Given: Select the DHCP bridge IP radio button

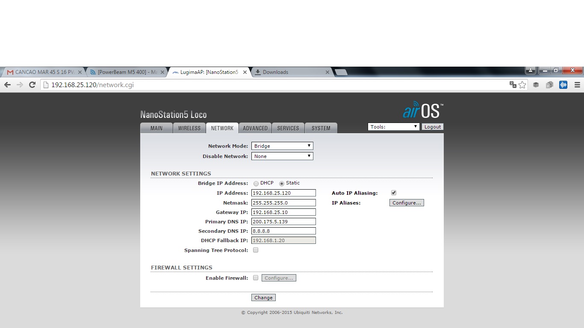Looking at the screenshot, I should [256, 184].
